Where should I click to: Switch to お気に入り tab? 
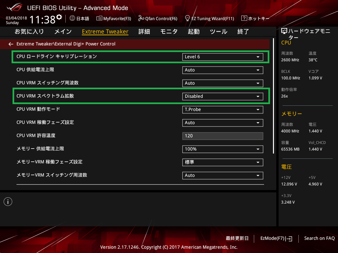coord(29,32)
